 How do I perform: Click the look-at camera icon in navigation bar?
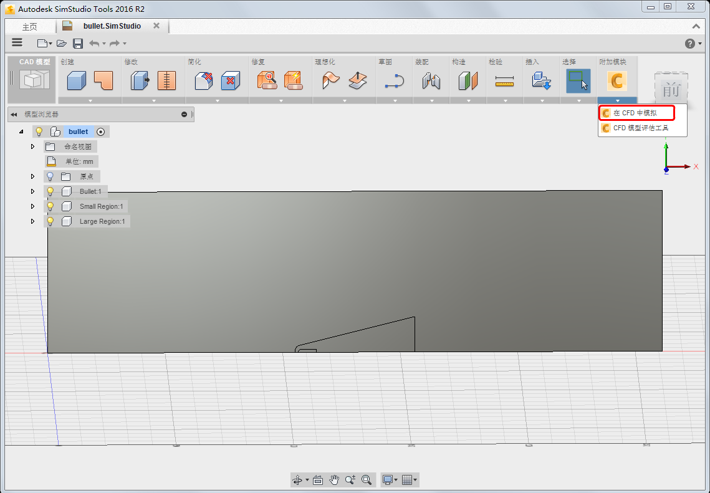click(318, 480)
